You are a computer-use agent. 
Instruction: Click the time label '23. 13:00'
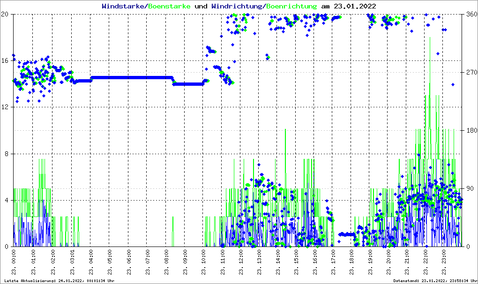tap(259, 262)
